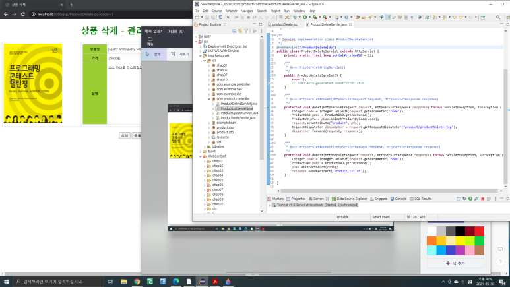The width and height of the screenshot is (510, 287).
Task: Open Acrobat Reader from the taskbar
Action: (215, 282)
